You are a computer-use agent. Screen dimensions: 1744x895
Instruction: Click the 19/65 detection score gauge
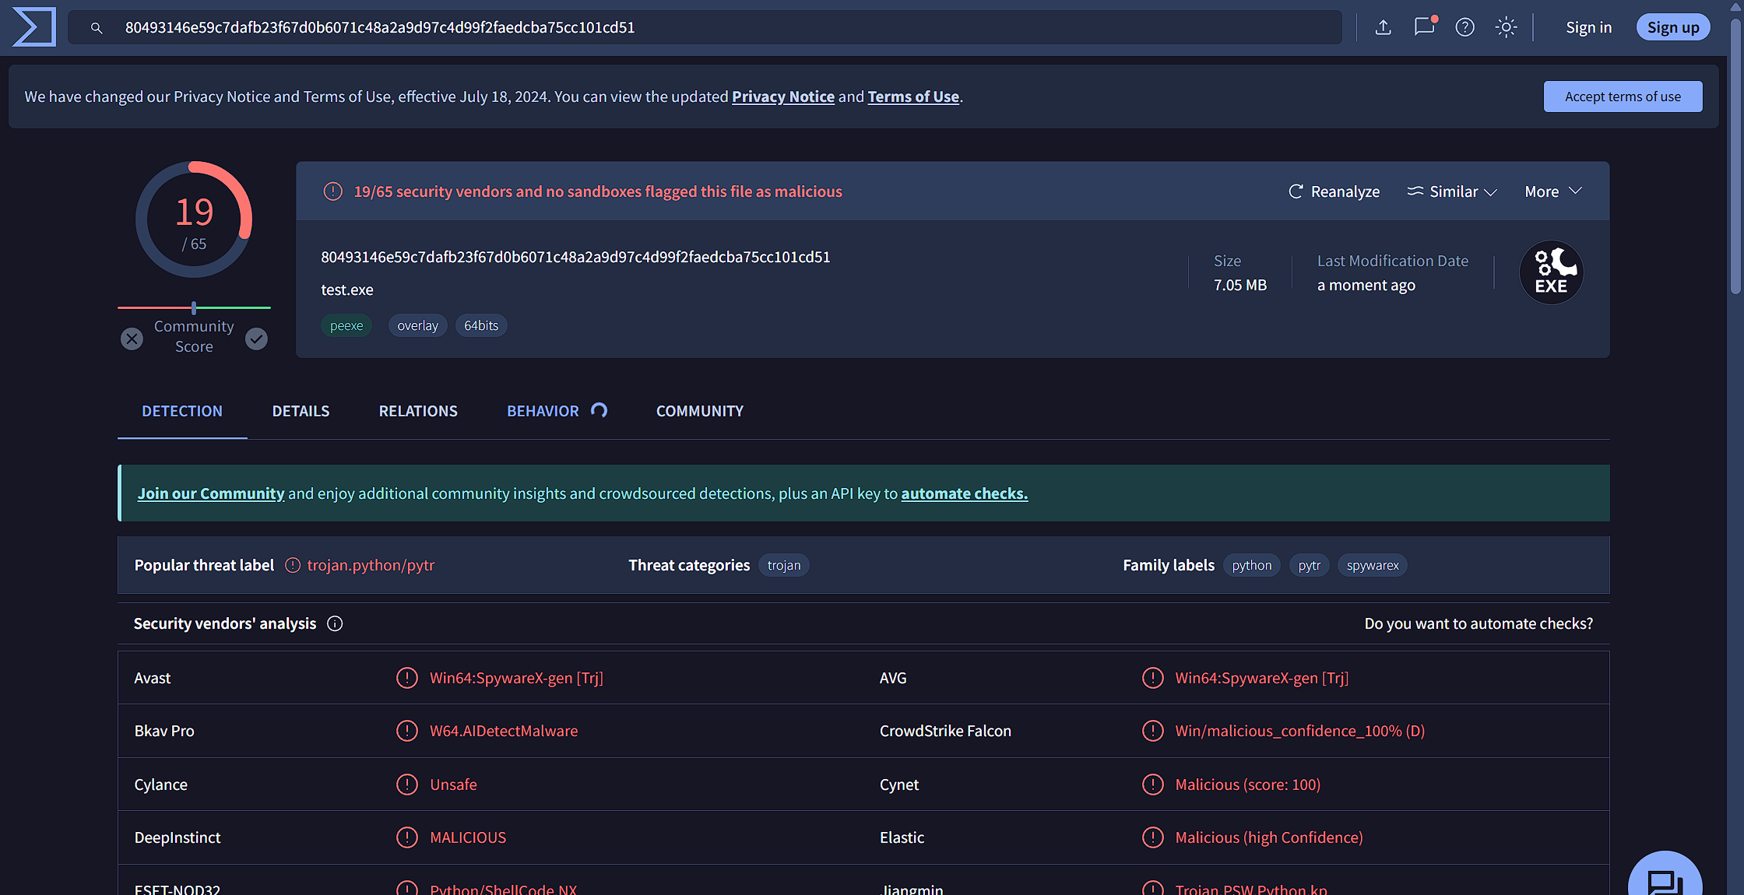pyautogui.click(x=194, y=219)
